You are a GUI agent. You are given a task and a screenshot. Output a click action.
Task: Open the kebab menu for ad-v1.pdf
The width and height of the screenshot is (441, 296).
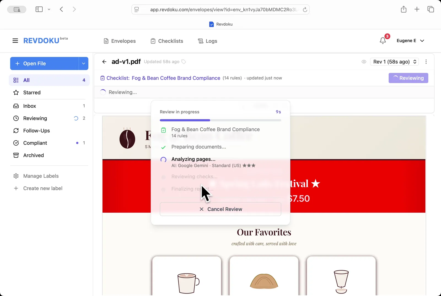coord(426,62)
